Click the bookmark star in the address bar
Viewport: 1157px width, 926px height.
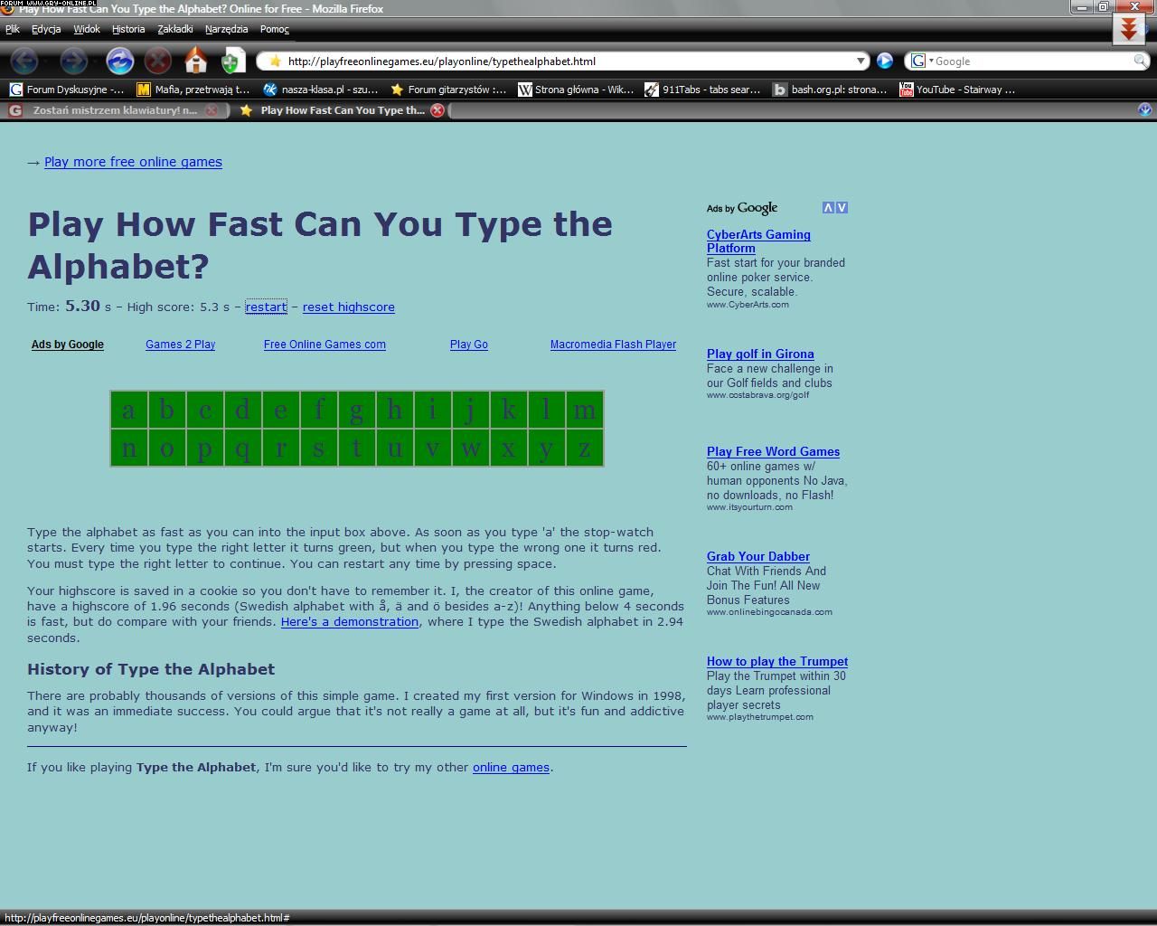click(275, 61)
